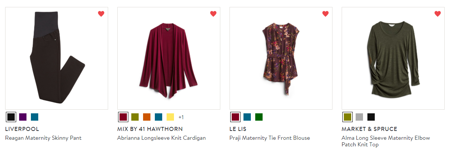Click heart icon on Praji Tie Front Blouse

pyautogui.click(x=325, y=14)
